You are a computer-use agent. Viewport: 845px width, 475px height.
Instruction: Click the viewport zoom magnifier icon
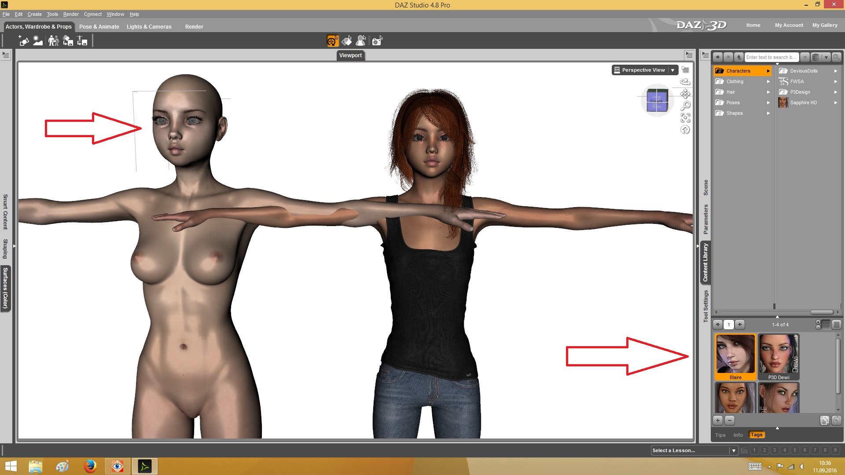(685, 106)
